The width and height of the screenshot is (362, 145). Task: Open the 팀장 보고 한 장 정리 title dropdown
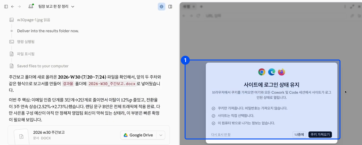[x=56, y=7]
